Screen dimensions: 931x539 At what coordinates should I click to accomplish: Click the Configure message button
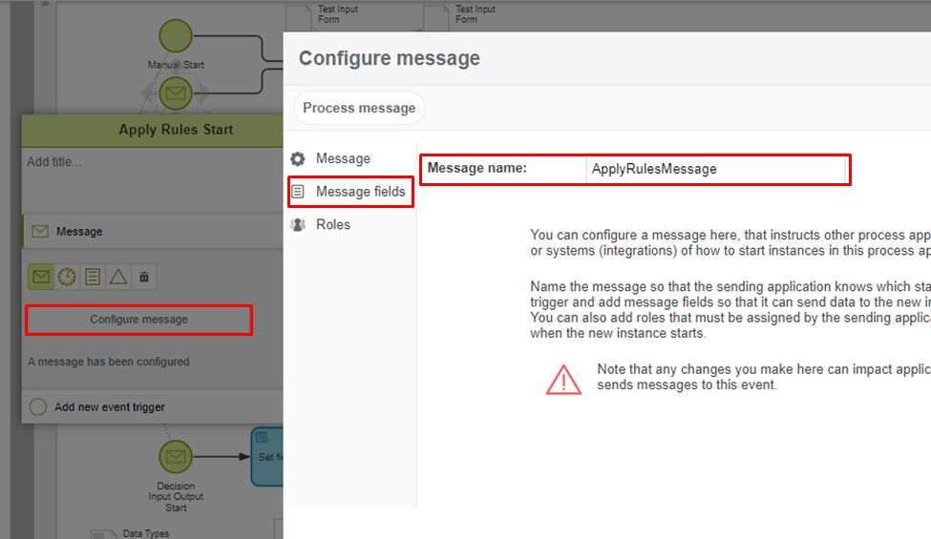coord(138,320)
